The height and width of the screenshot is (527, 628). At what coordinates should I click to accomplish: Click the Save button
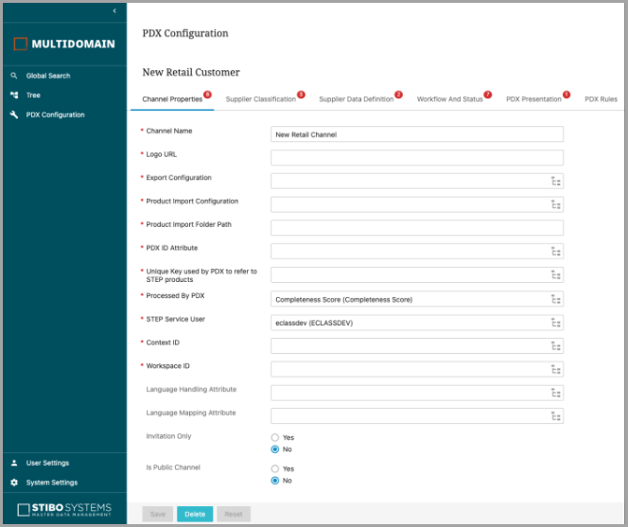(x=157, y=514)
